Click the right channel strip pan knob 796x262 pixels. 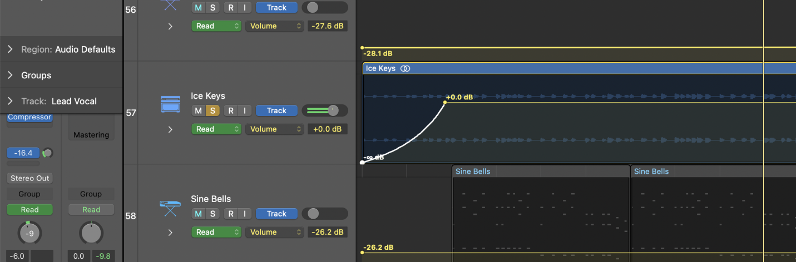(x=91, y=233)
